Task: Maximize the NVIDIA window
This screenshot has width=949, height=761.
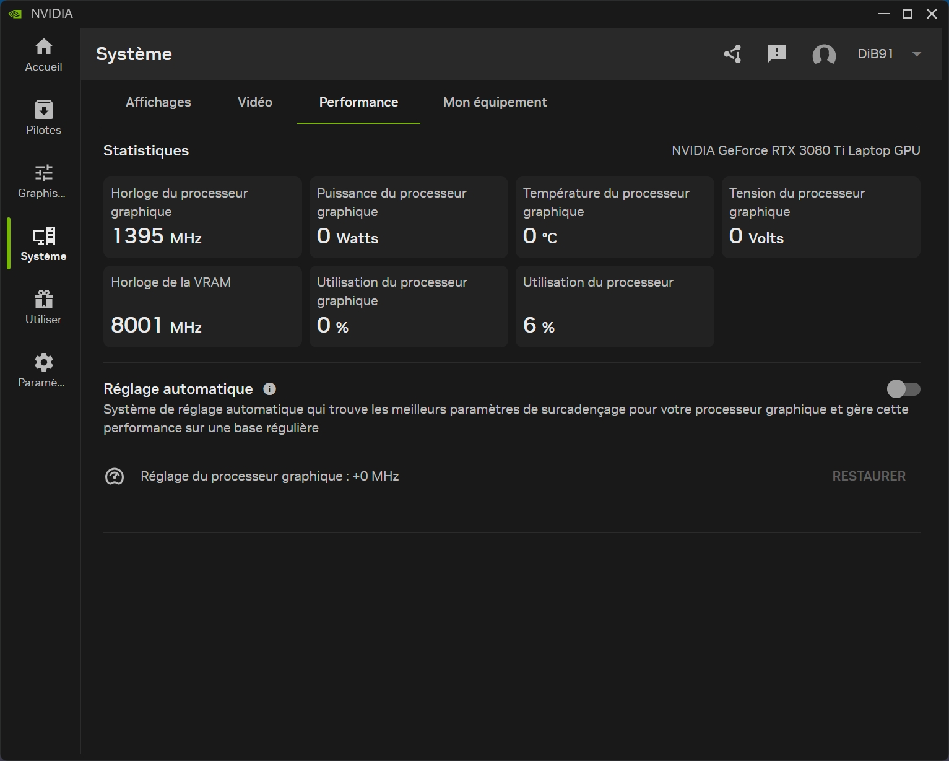Action: pyautogui.click(x=908, y=14)
